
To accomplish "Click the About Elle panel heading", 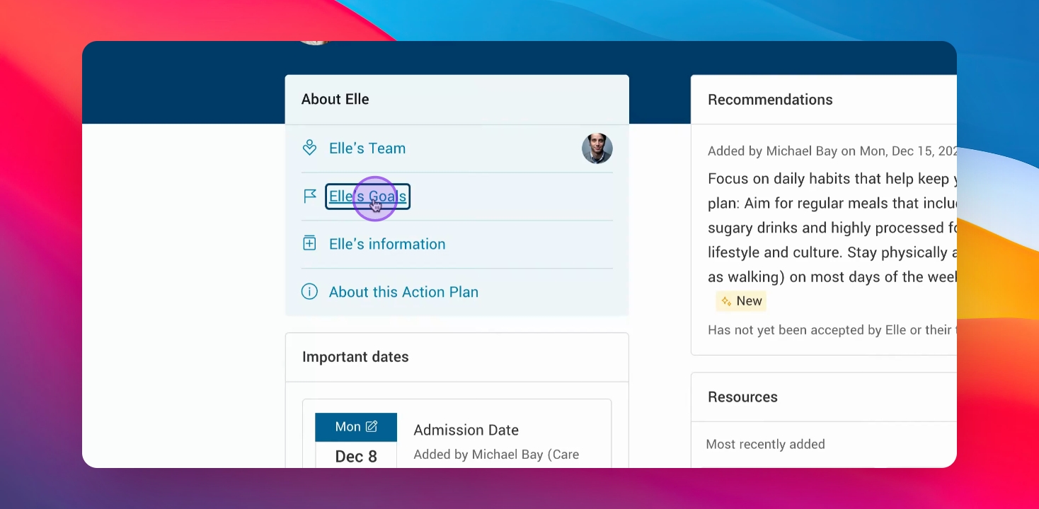I will pos(335,100).
